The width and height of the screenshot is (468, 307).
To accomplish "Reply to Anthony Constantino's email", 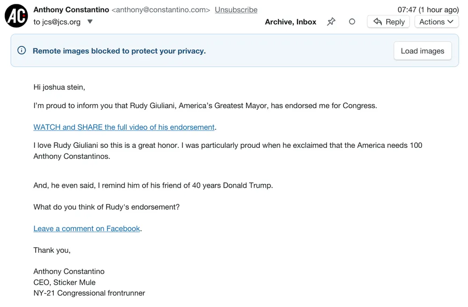I will click(389, 22).
